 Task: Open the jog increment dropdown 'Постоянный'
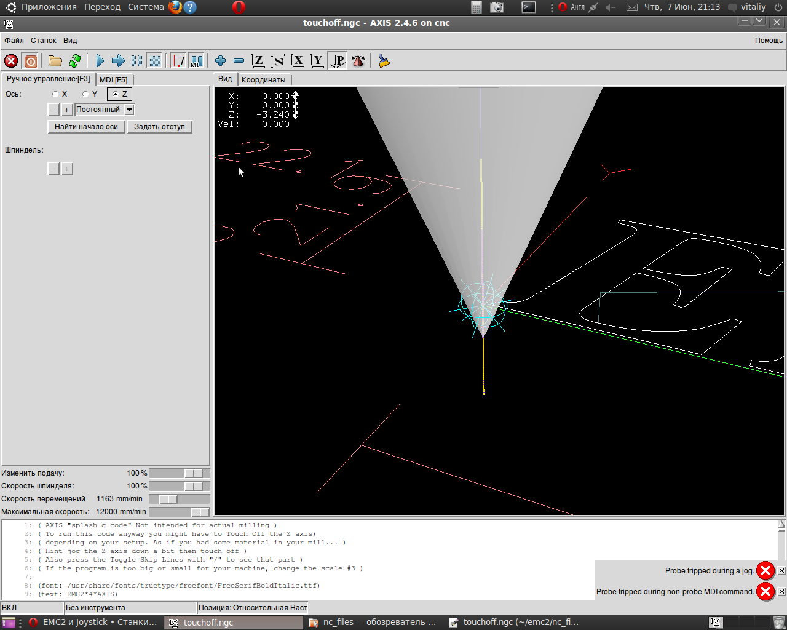pos(129,110)
